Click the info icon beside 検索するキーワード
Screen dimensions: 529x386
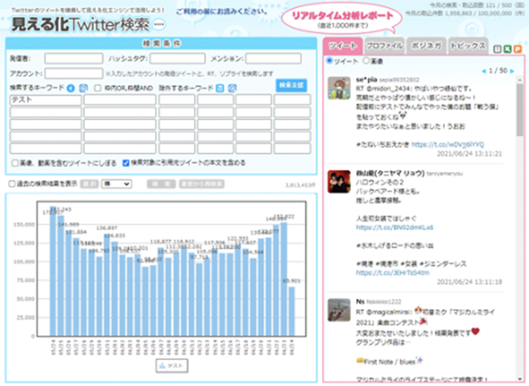[x=70, y=88]
